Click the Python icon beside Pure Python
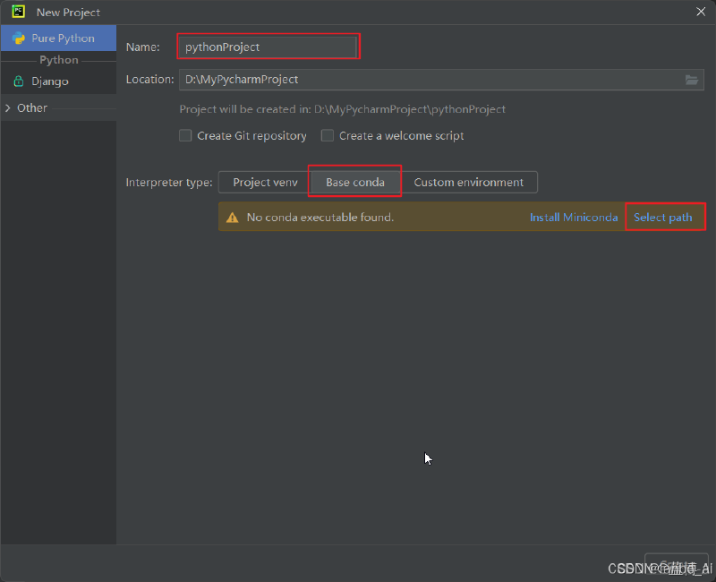Screen dimensions: 716x582 click(19, 39)
